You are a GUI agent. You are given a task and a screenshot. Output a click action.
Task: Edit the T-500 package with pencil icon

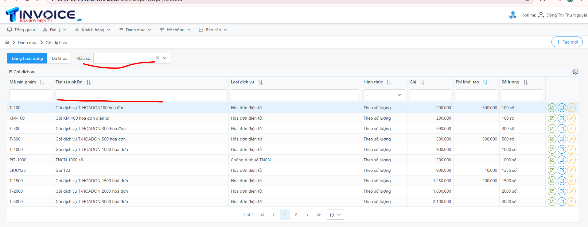click(x=571, y=139)
